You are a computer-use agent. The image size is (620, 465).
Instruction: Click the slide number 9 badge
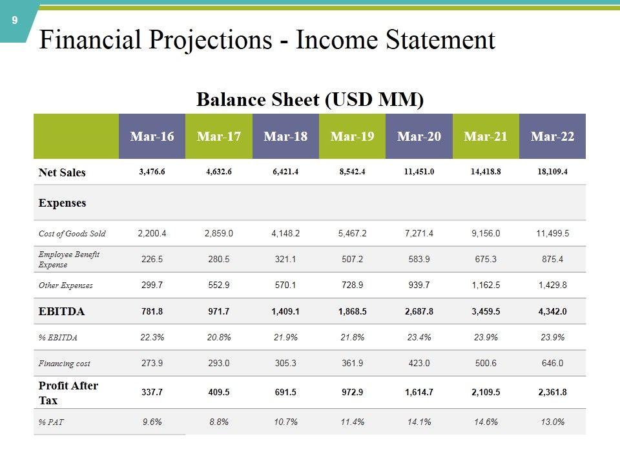click(x=14, y=21)
